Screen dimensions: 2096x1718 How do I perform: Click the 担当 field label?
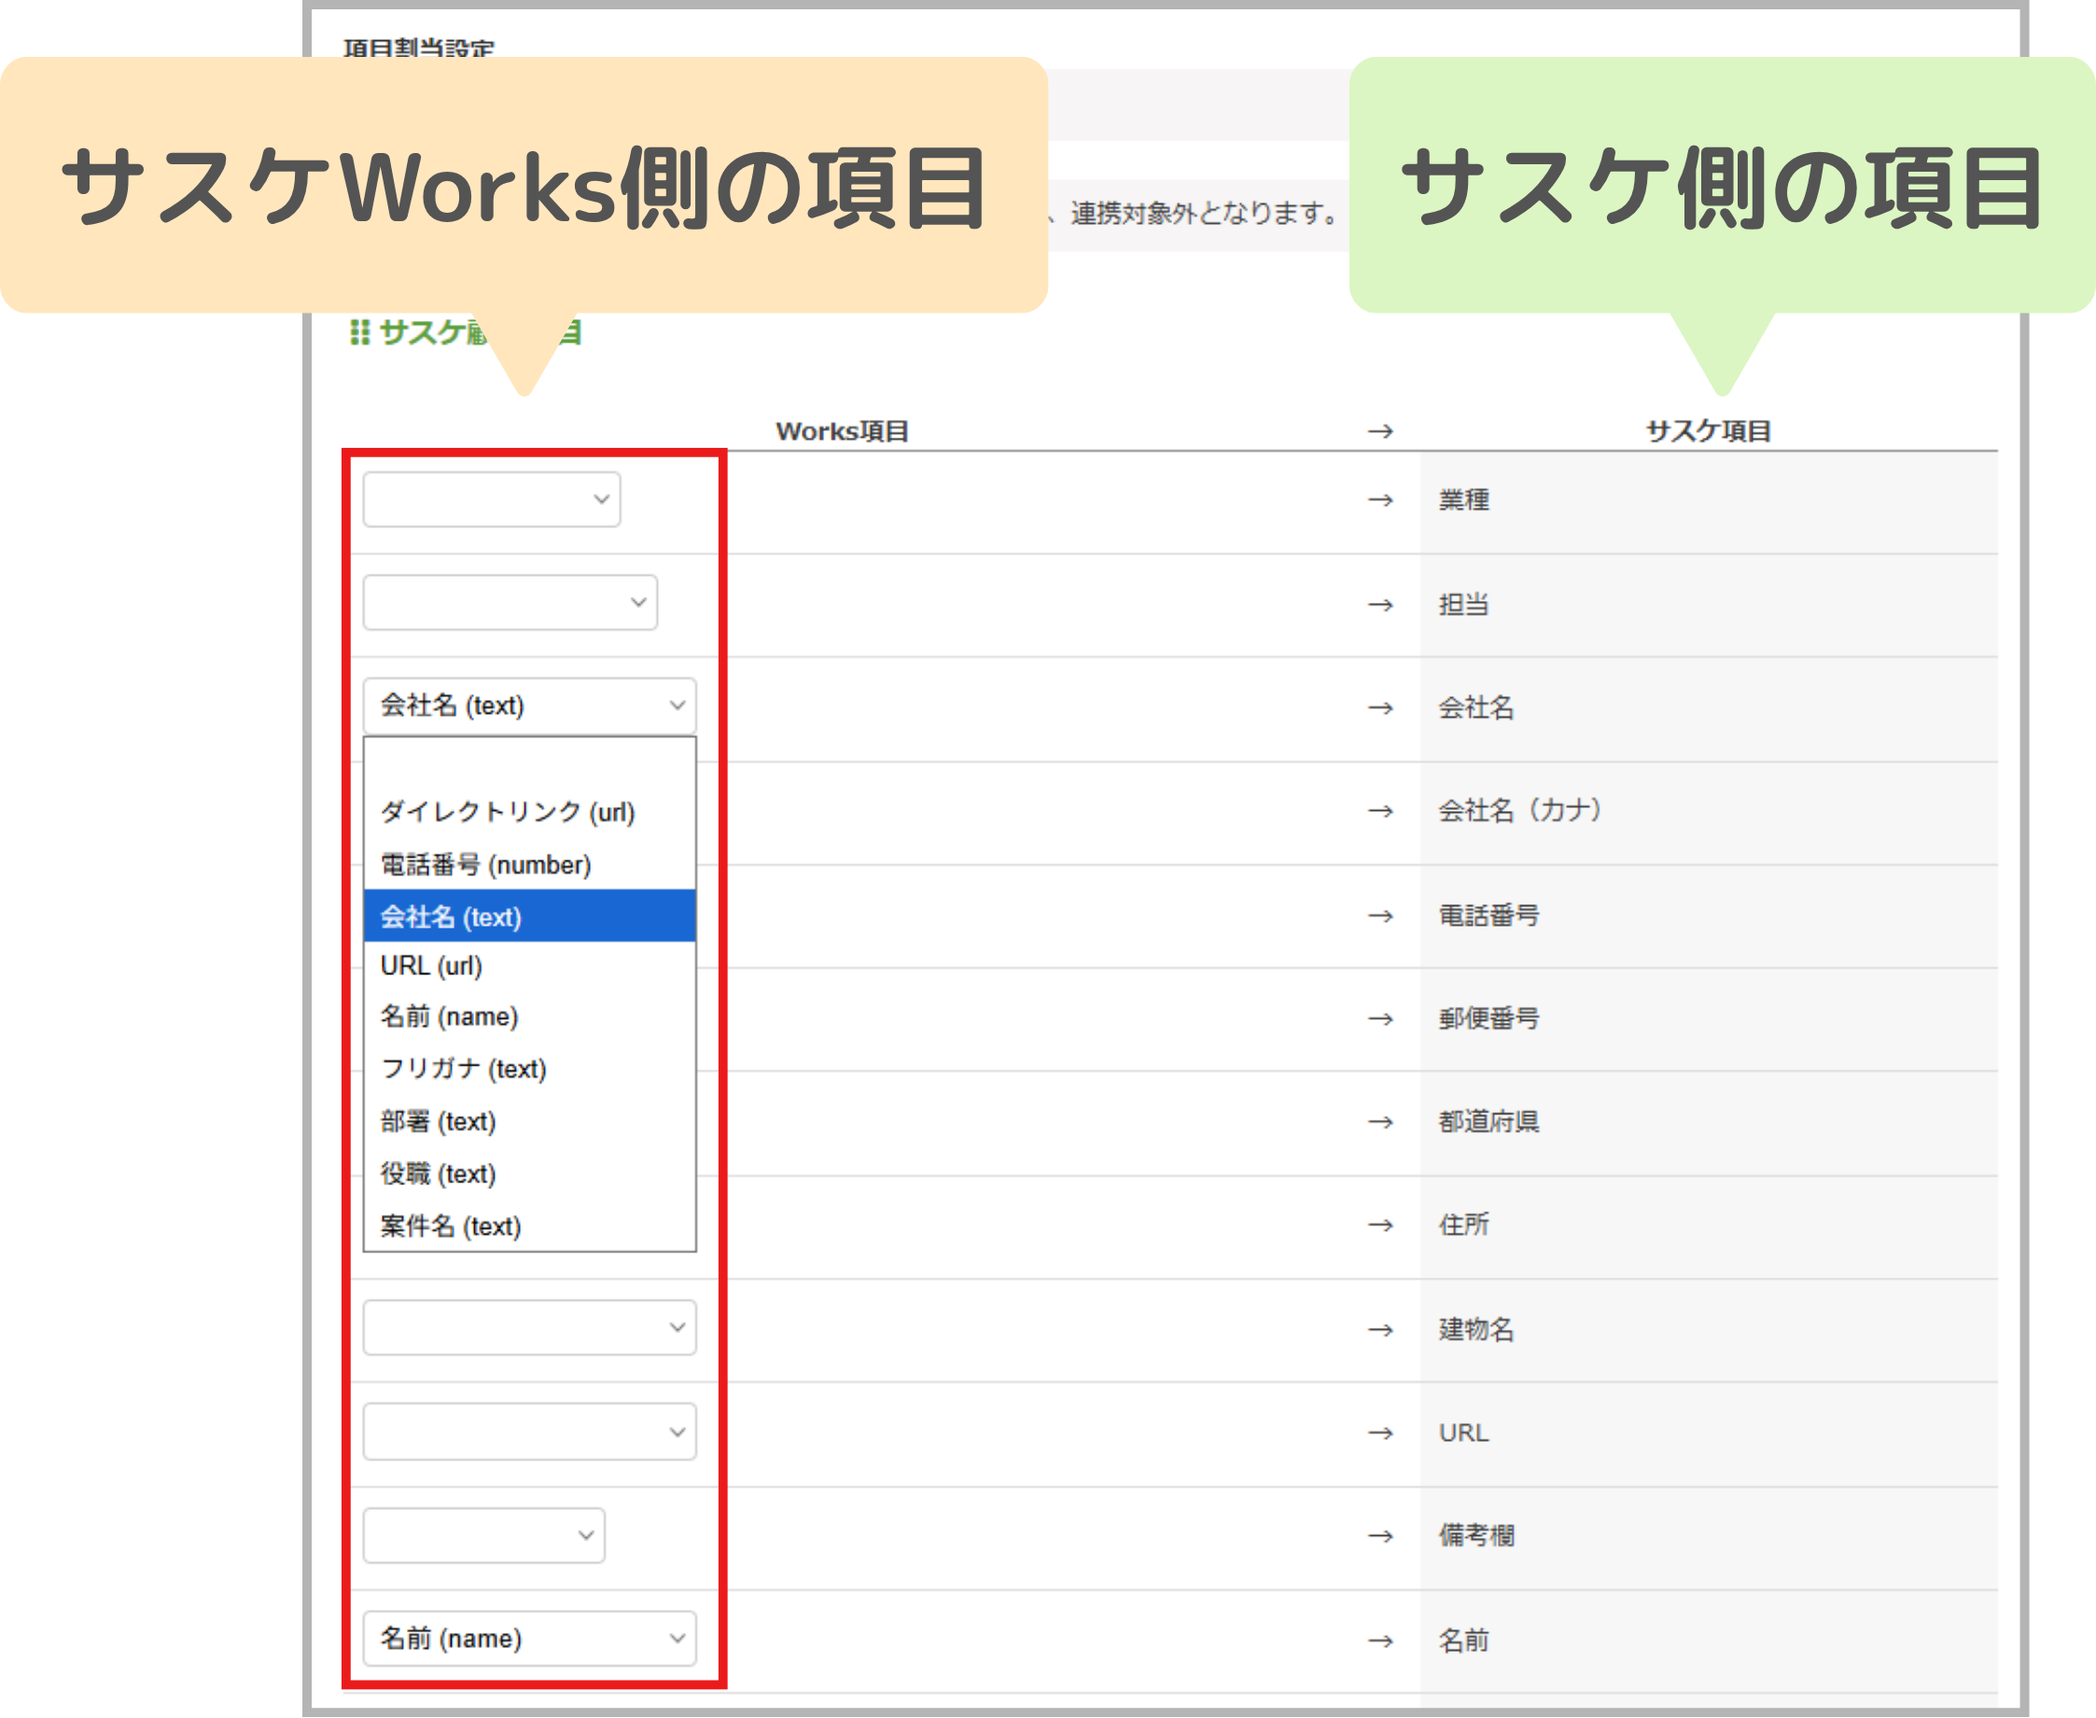pyautogui.click(x=1463, y=605)
